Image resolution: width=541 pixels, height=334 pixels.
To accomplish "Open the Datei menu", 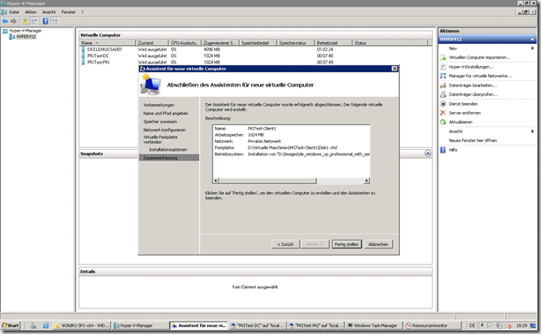I will (14, 12).
